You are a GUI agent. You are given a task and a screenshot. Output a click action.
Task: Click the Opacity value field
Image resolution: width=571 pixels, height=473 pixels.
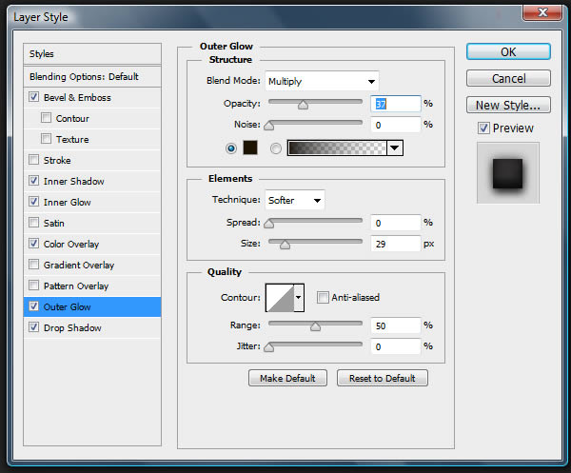click(x=396, y=104)
